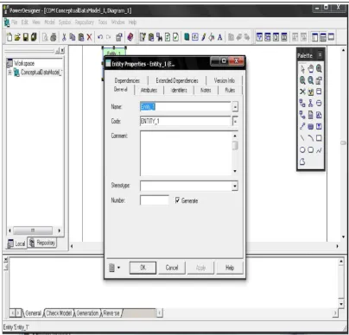This screenshot has height=335, width=349.
Task: Click the OK button
Action: 143,268
